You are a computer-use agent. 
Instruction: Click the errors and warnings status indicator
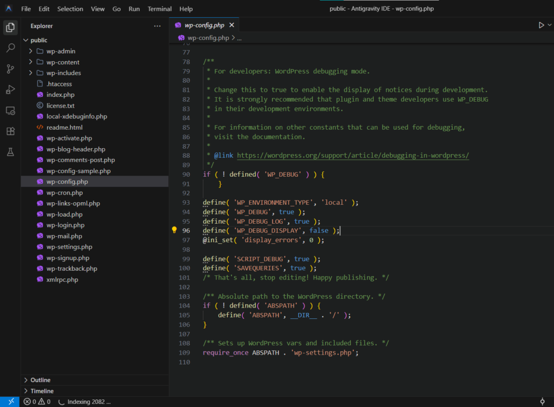click(x=37, y=402)
